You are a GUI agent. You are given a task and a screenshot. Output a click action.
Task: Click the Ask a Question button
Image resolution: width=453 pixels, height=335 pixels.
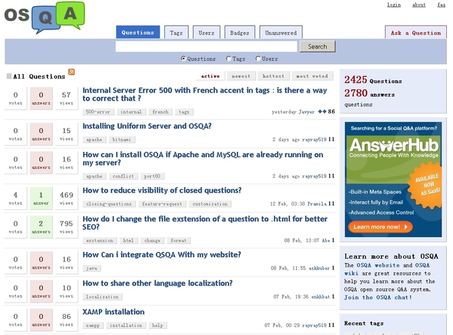tap(416, 32)
